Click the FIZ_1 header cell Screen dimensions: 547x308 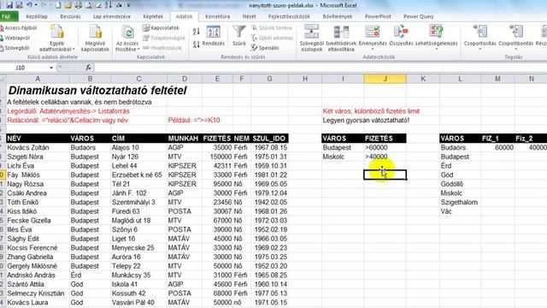(x=497, y=139)
